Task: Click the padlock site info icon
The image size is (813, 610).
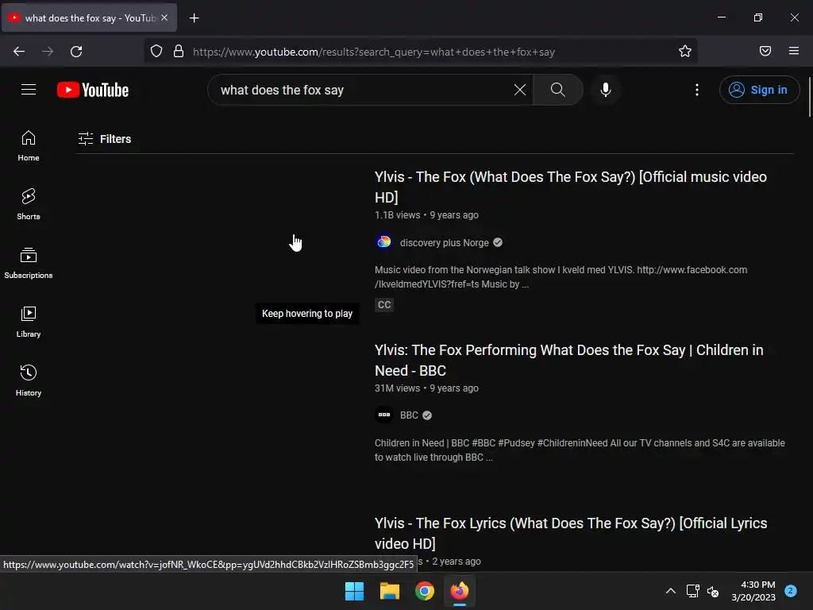Action: pos(179,52)
